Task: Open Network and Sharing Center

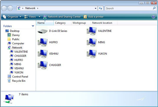Action: [x=62, y=17]
